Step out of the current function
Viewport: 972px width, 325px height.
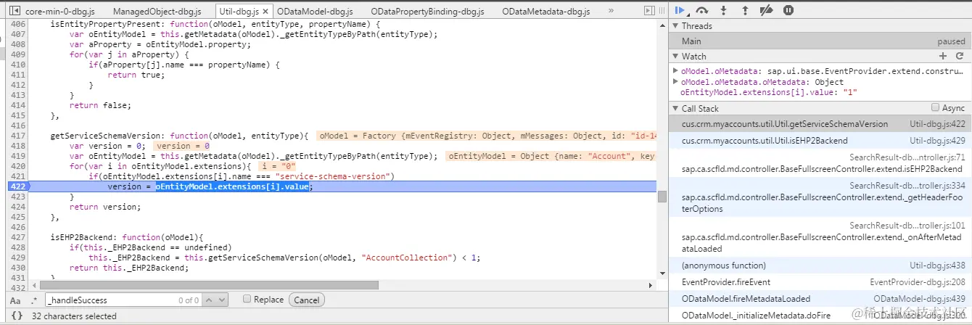coord(745,10)
